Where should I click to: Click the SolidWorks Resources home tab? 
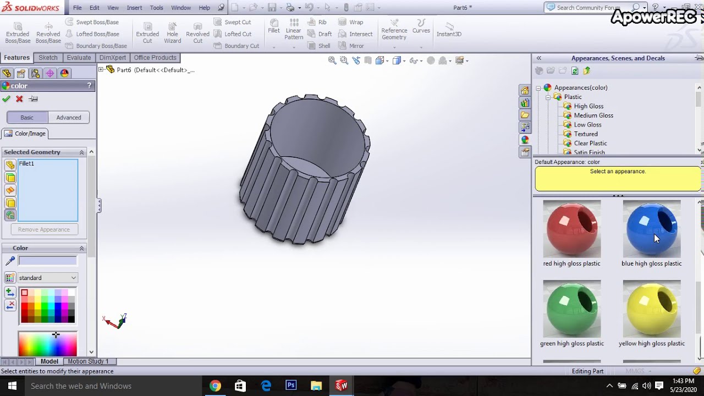[525, 90]
